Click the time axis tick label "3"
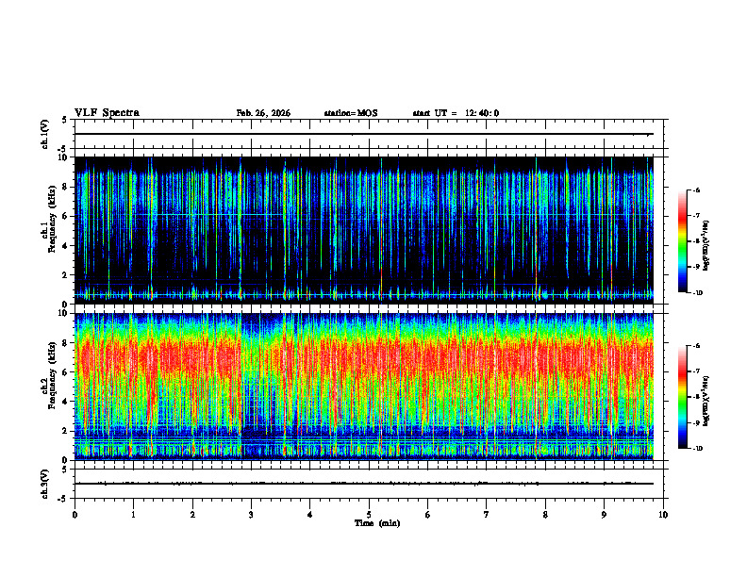Screen dimensions: 747x577 coord(251,515)
